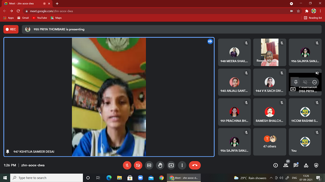The width and height of the screenshot is (325, 182).
Task: Click the Present now icon
Action: click(x=171, y=165)
